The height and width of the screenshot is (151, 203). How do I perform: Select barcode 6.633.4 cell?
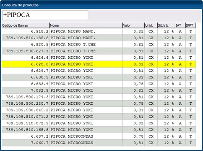[26, 84]
